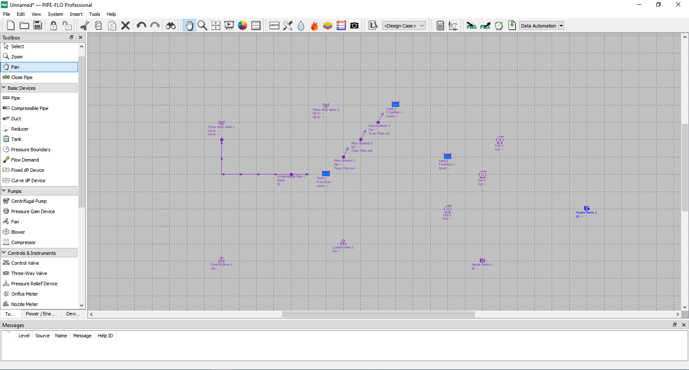Open the wrench and screwdriver specifications icon

pos(288,25)
